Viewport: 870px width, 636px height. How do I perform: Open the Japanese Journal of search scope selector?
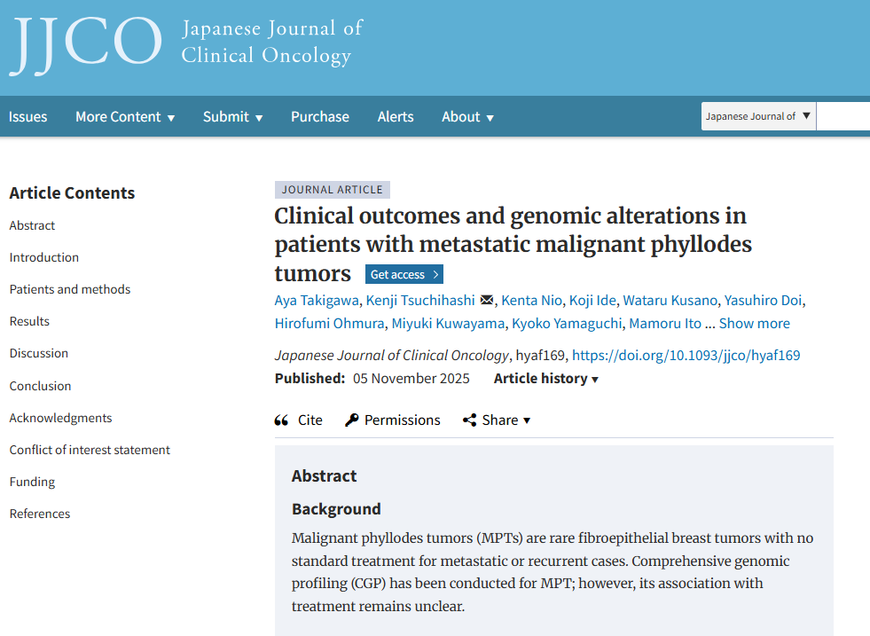[758, 116]
